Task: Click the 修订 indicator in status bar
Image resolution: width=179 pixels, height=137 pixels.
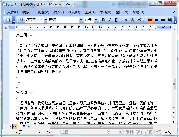Action: [139, 132]
